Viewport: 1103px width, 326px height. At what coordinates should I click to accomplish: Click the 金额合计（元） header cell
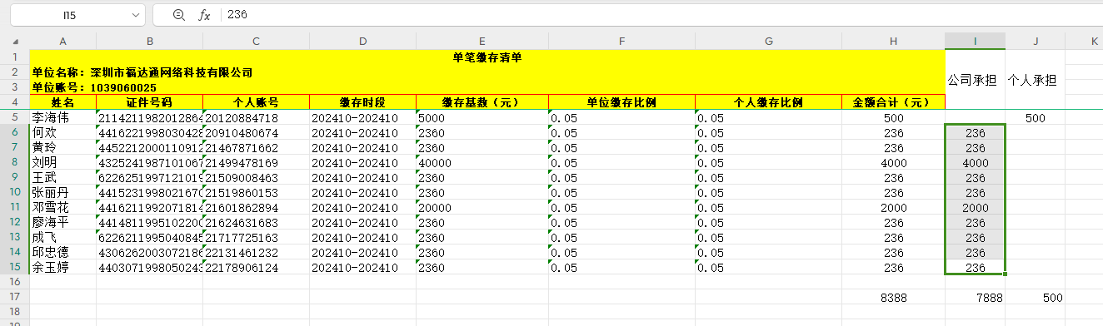point(893,102)
